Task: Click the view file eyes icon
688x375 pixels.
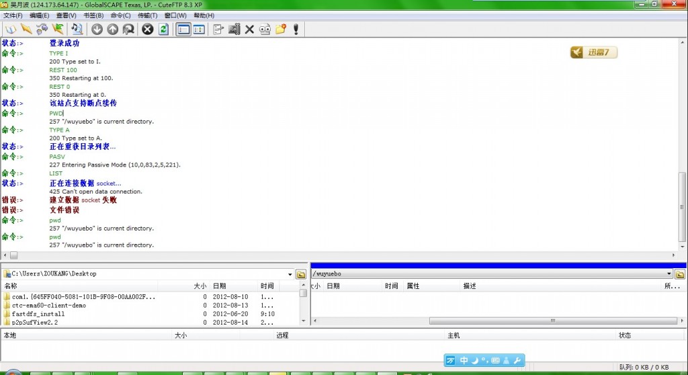Action: [x=265, y=30]
